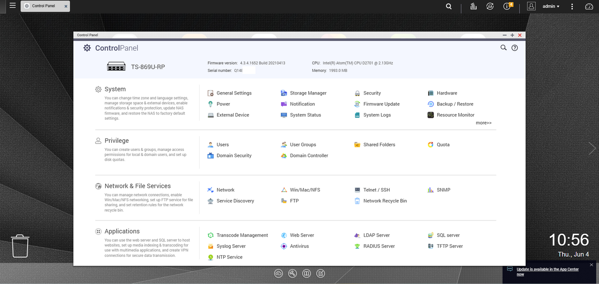The image size is (599, 284).
Task: Open Backup / Restore
Action: click(450, 104)
